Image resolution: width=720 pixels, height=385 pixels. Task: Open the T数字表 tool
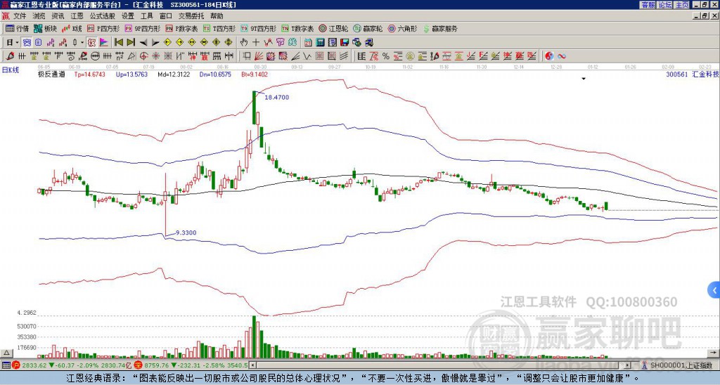[x=297, y=28]
